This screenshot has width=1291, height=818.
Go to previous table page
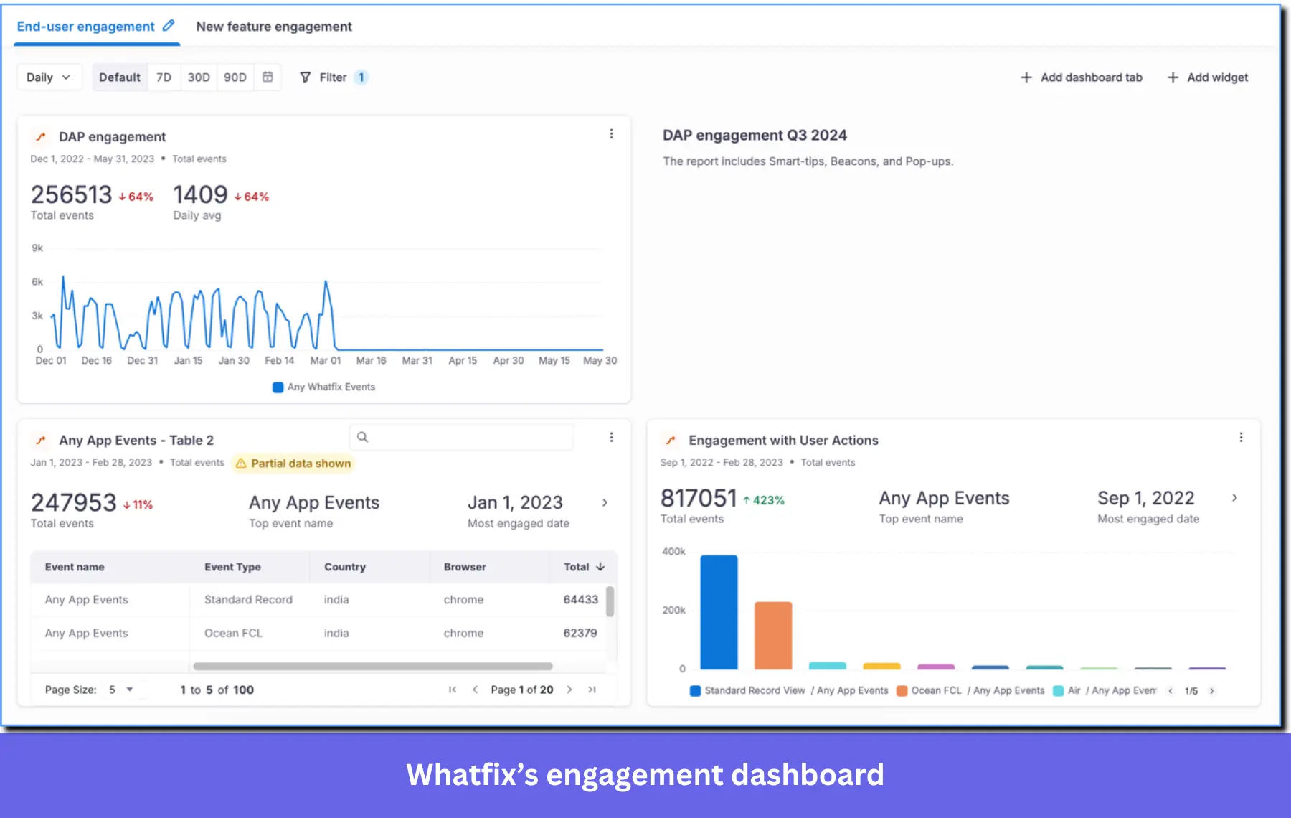[475, 690]
